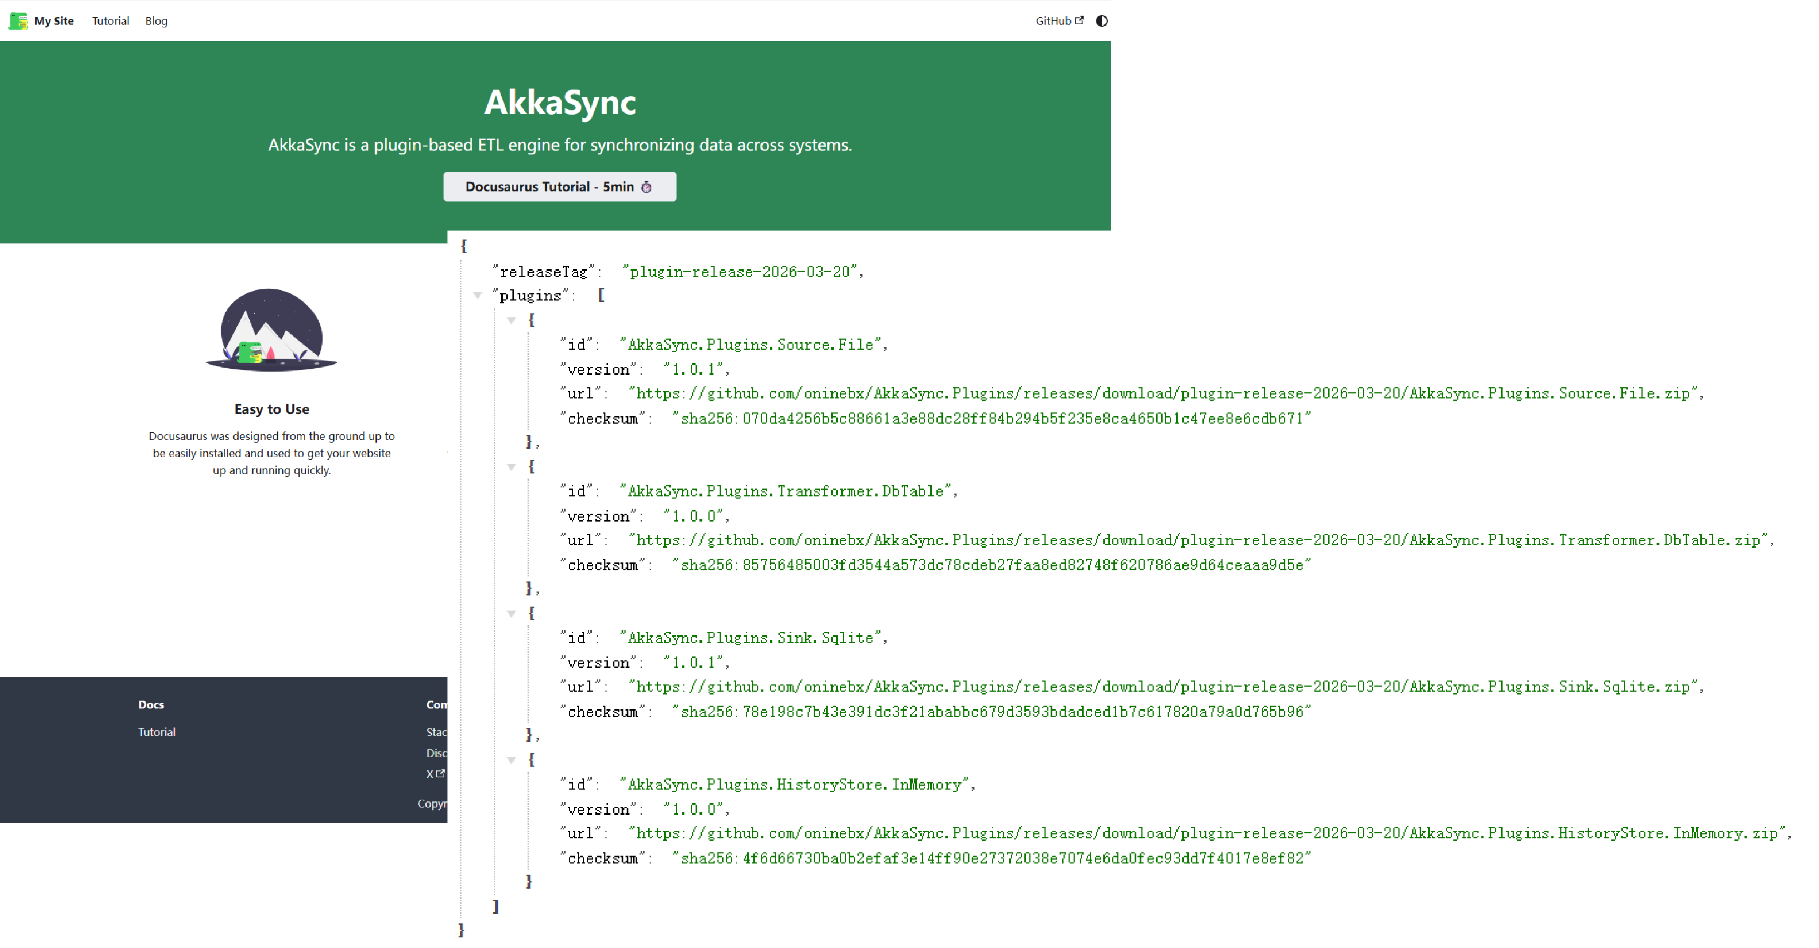This screenshot has width=1819, height=948.
Task: Open the Stack Overflow footer link
Action: (436, 731)
